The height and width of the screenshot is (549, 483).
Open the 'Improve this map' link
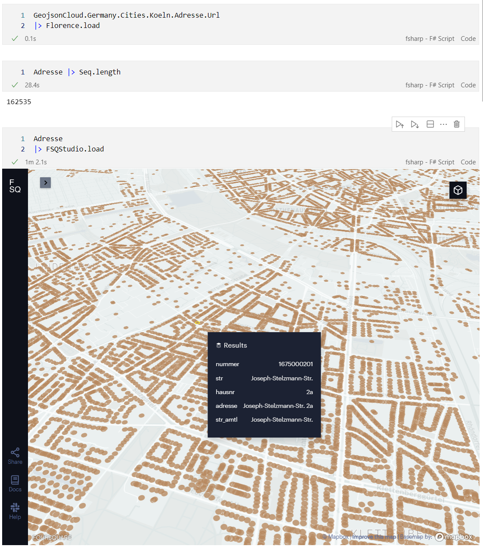(374, 537)
